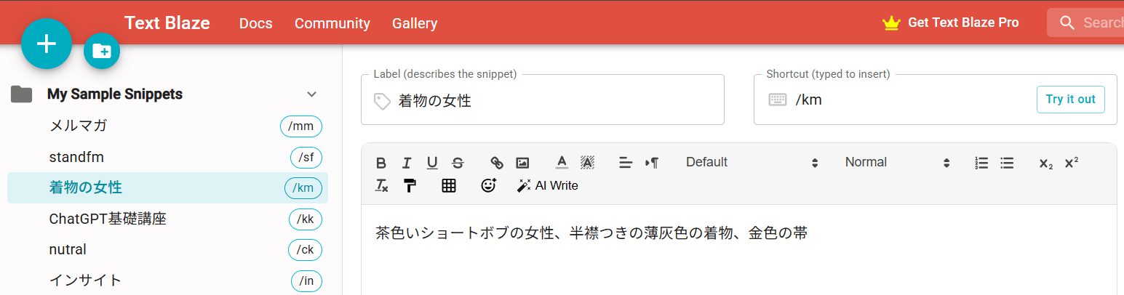Click the Text Blaze logo title

point(167,23)
